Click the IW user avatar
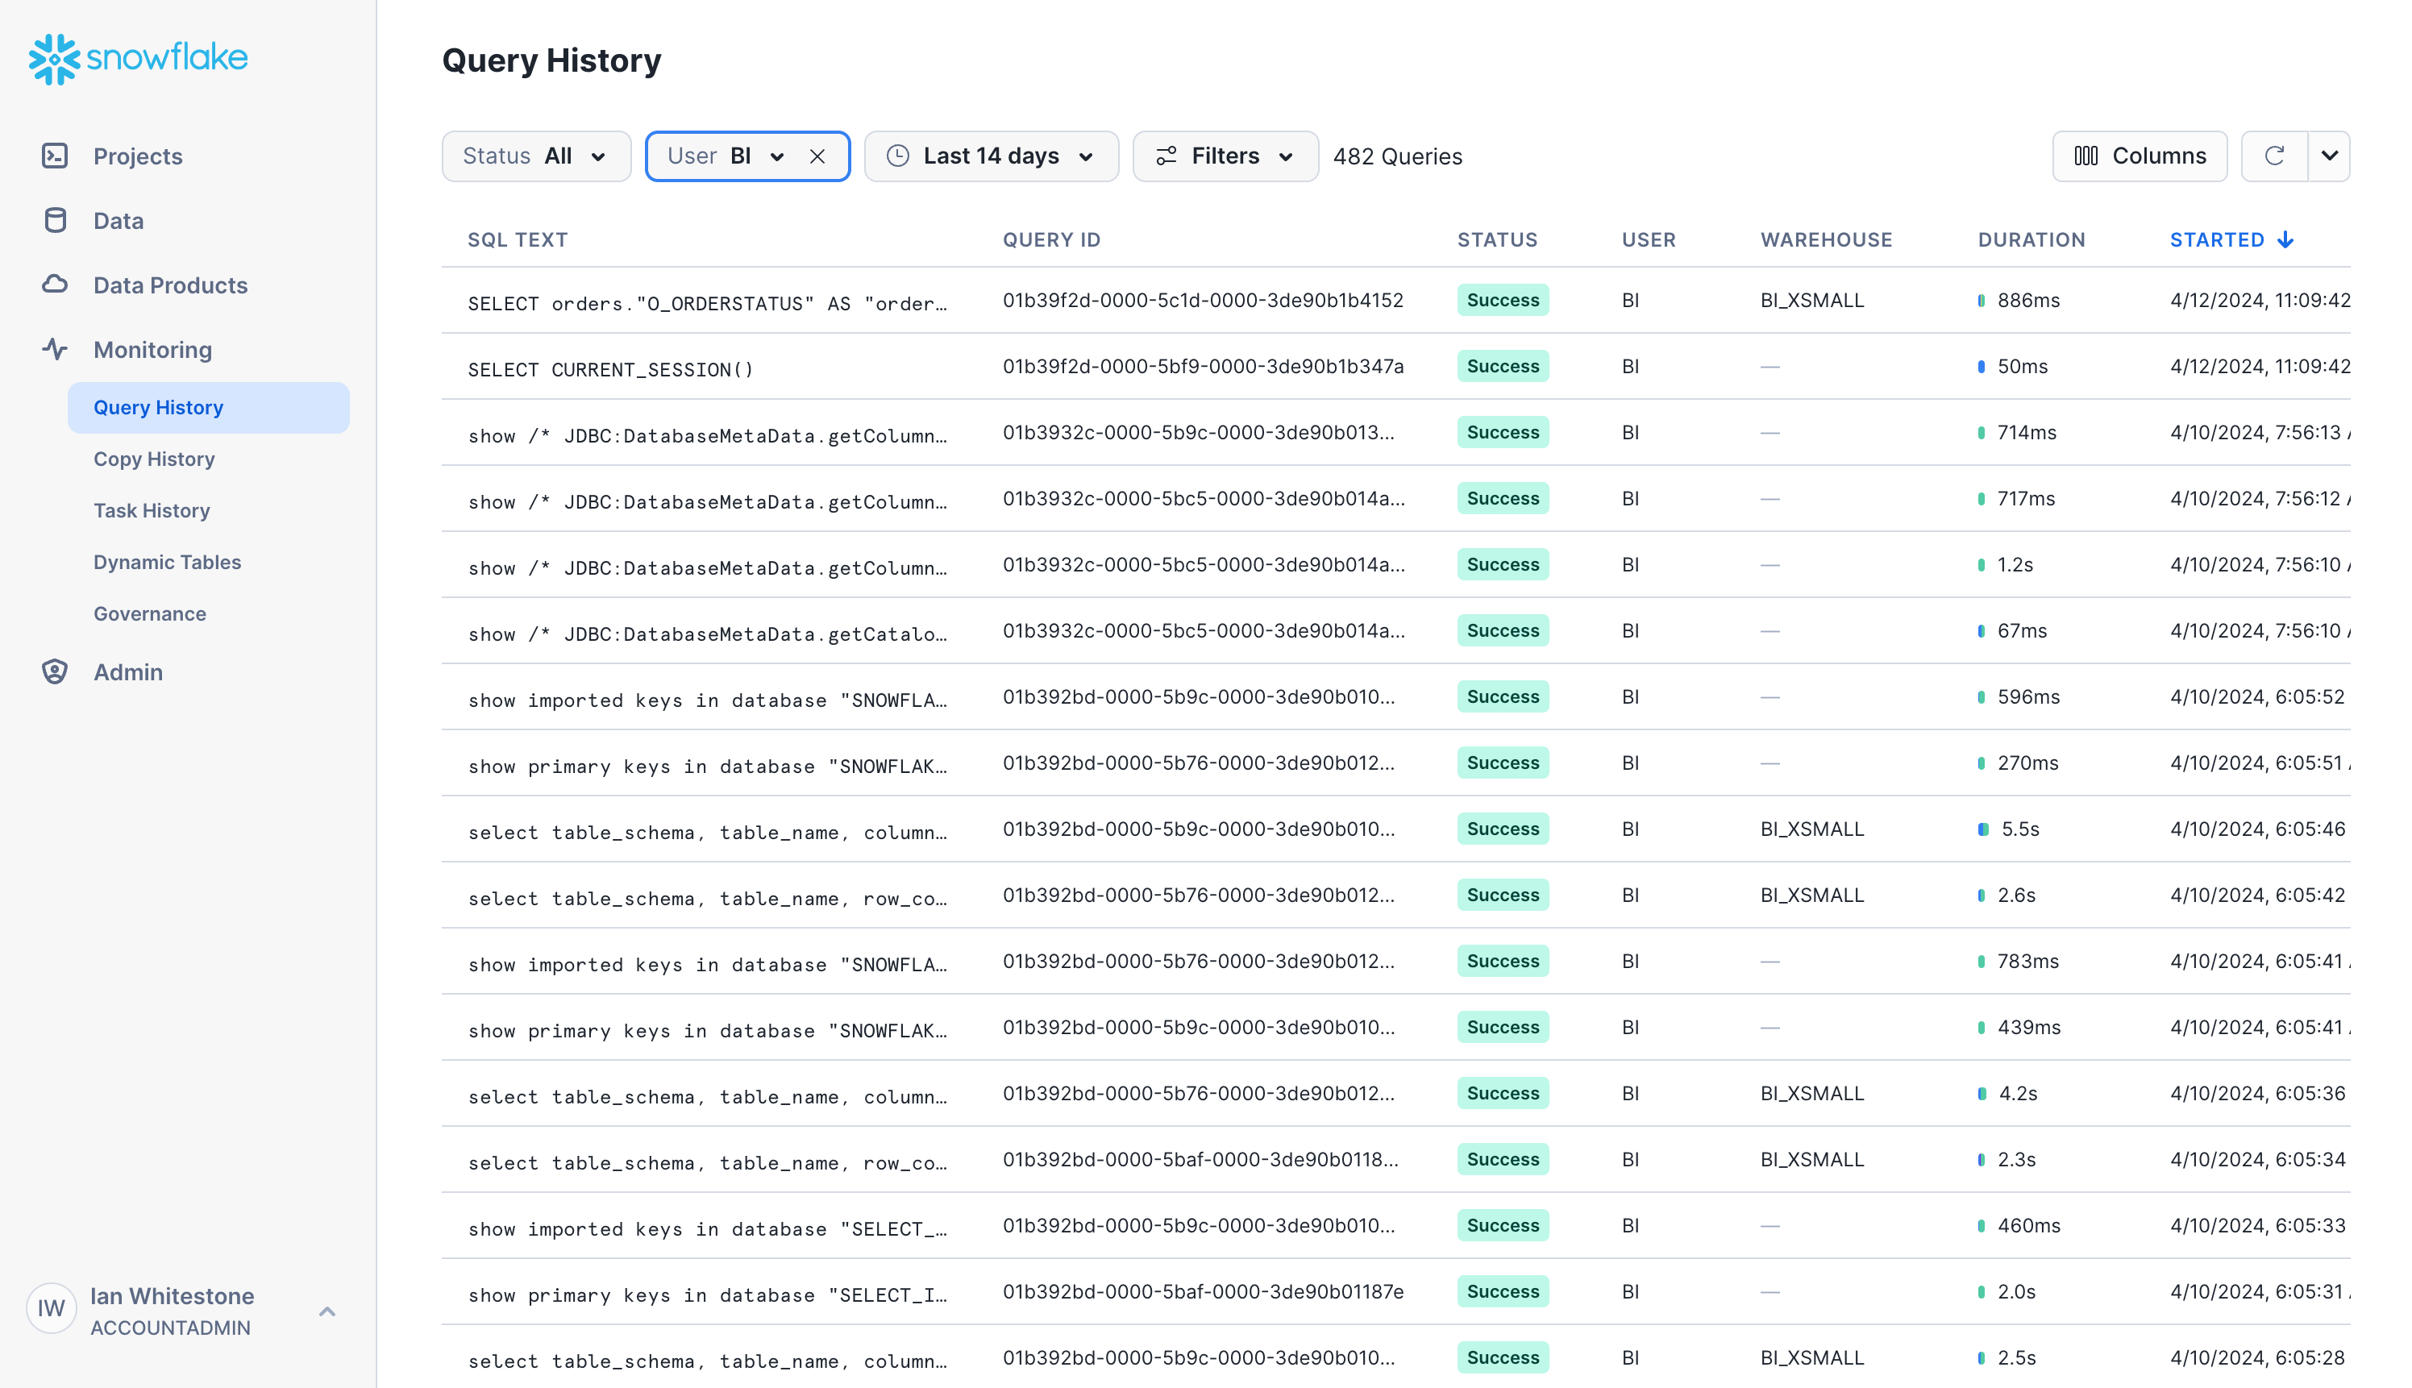The image size is (2412, 1388). pos(52,1308)
